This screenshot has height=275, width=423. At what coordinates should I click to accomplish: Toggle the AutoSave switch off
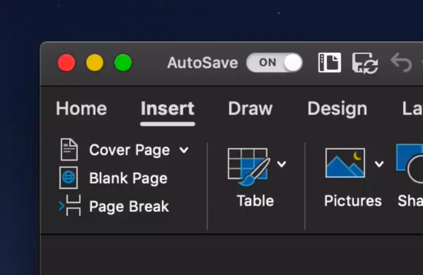(x=274, y=63)
